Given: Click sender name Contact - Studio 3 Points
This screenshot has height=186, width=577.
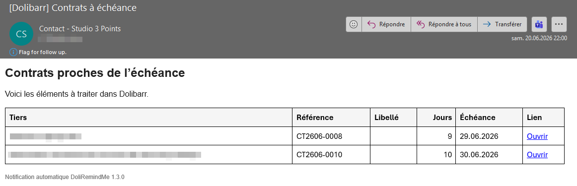Looking at the screenshot, I should 80,29.
